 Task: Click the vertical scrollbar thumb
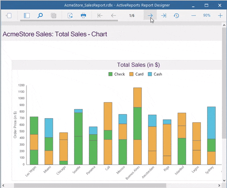pyautogui.click(x=224, y=83)
